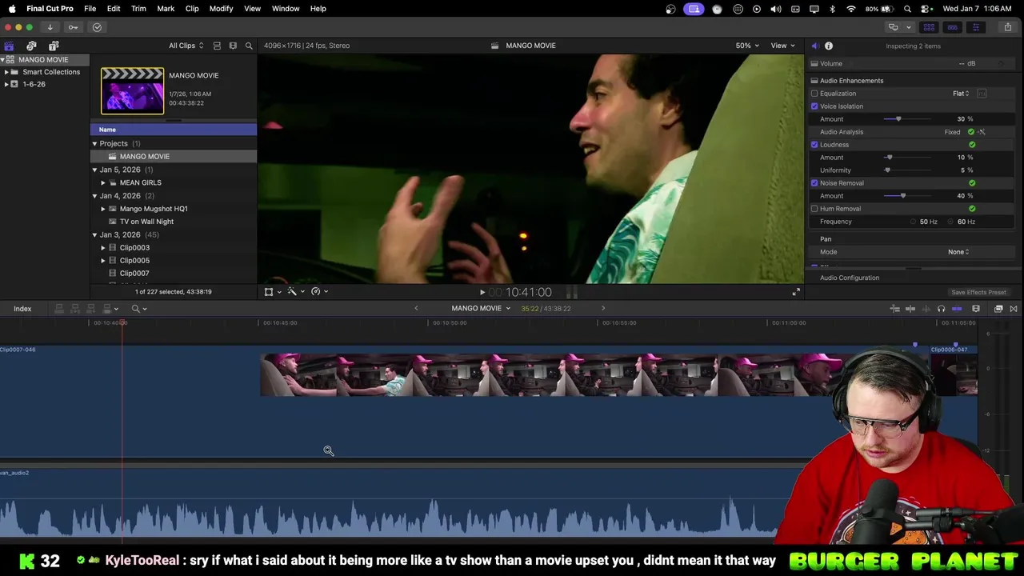Open the Modify menu

point(221,9)
